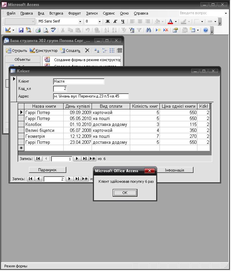Open the Вставка menu
The width and height of the screenshot is (231, 271).
56,13
